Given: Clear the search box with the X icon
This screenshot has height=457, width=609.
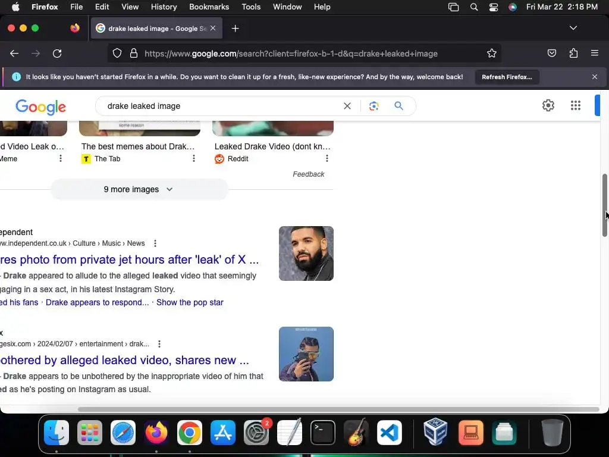Looking at the screenshot, I should pos(347,106).
